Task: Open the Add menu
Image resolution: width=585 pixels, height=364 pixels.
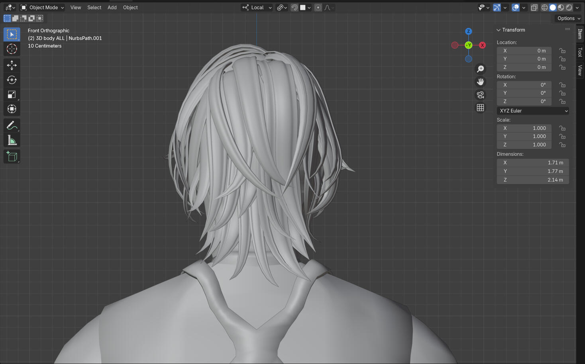Action: point(112,8)
